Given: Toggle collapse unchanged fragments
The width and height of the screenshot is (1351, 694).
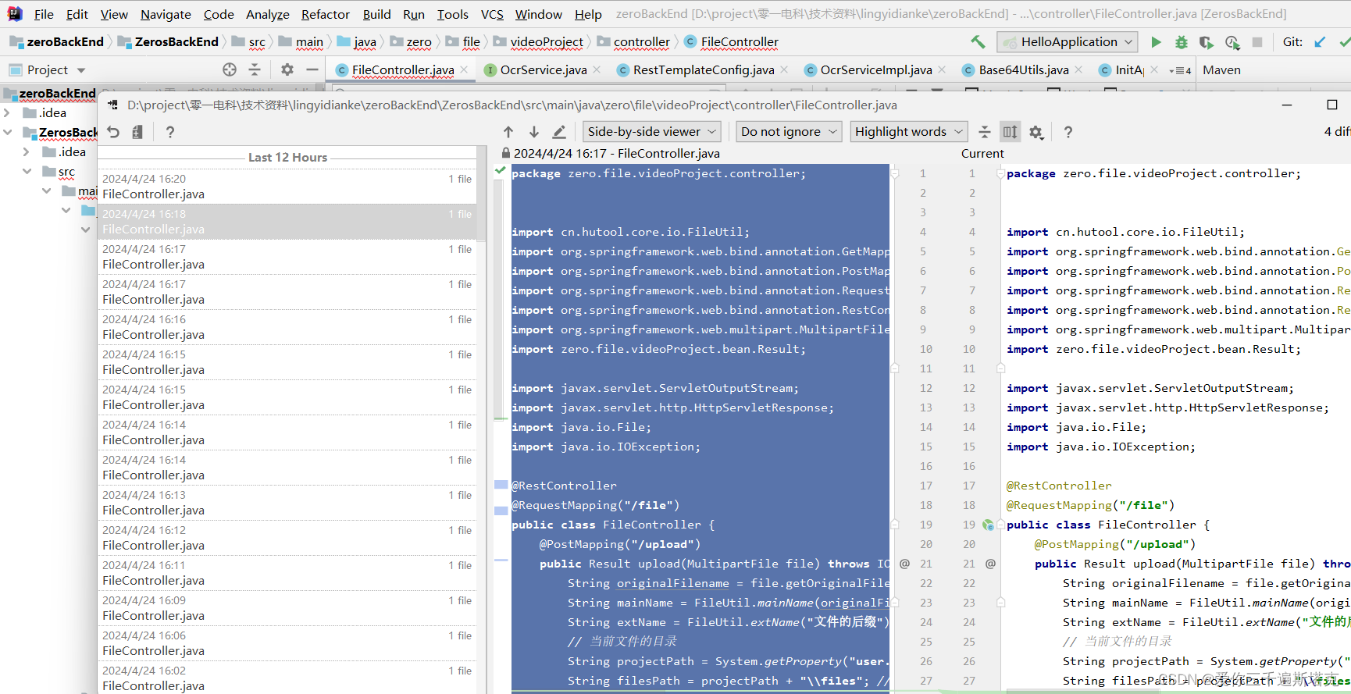Looking at the screenshot, I should click(985, 132).
